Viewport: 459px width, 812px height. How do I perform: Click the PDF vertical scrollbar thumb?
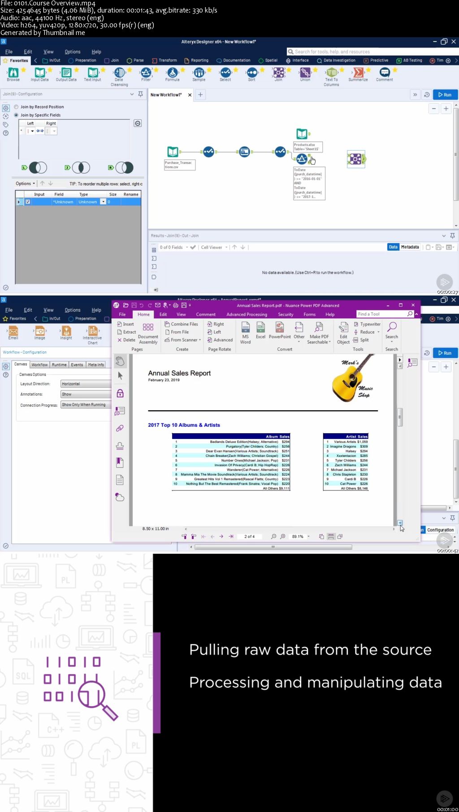pos(400,417)
